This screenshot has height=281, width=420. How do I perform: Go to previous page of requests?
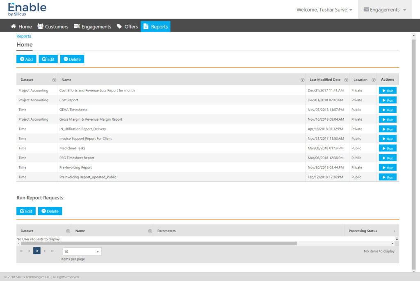click(29, 251)
